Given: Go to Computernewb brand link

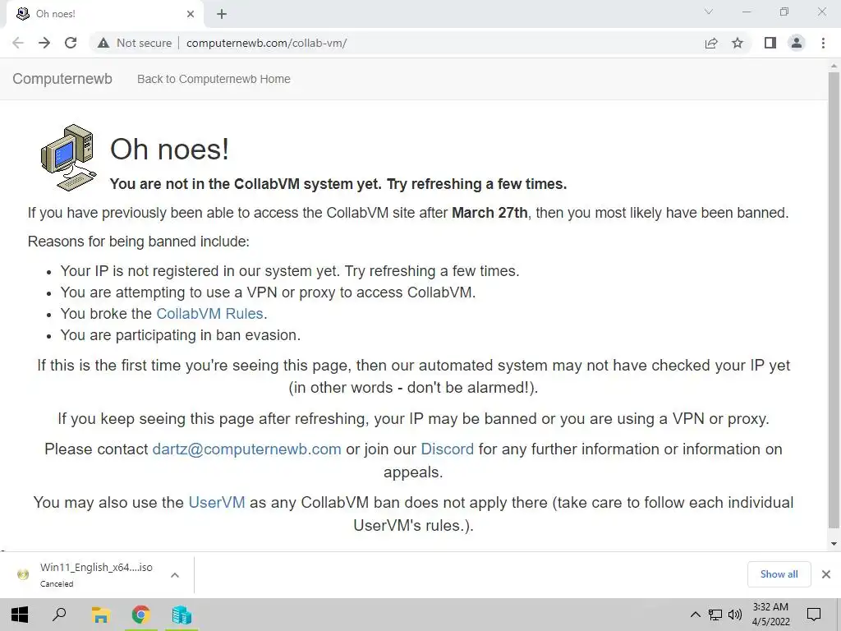Looking at the screenshot, I should 62,79.
